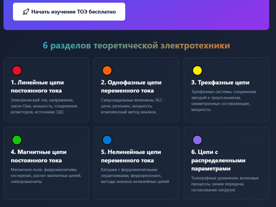Click the green circle icon for magnetic circuits
Viewport: 276px width, 207px height.
(17, 140)
